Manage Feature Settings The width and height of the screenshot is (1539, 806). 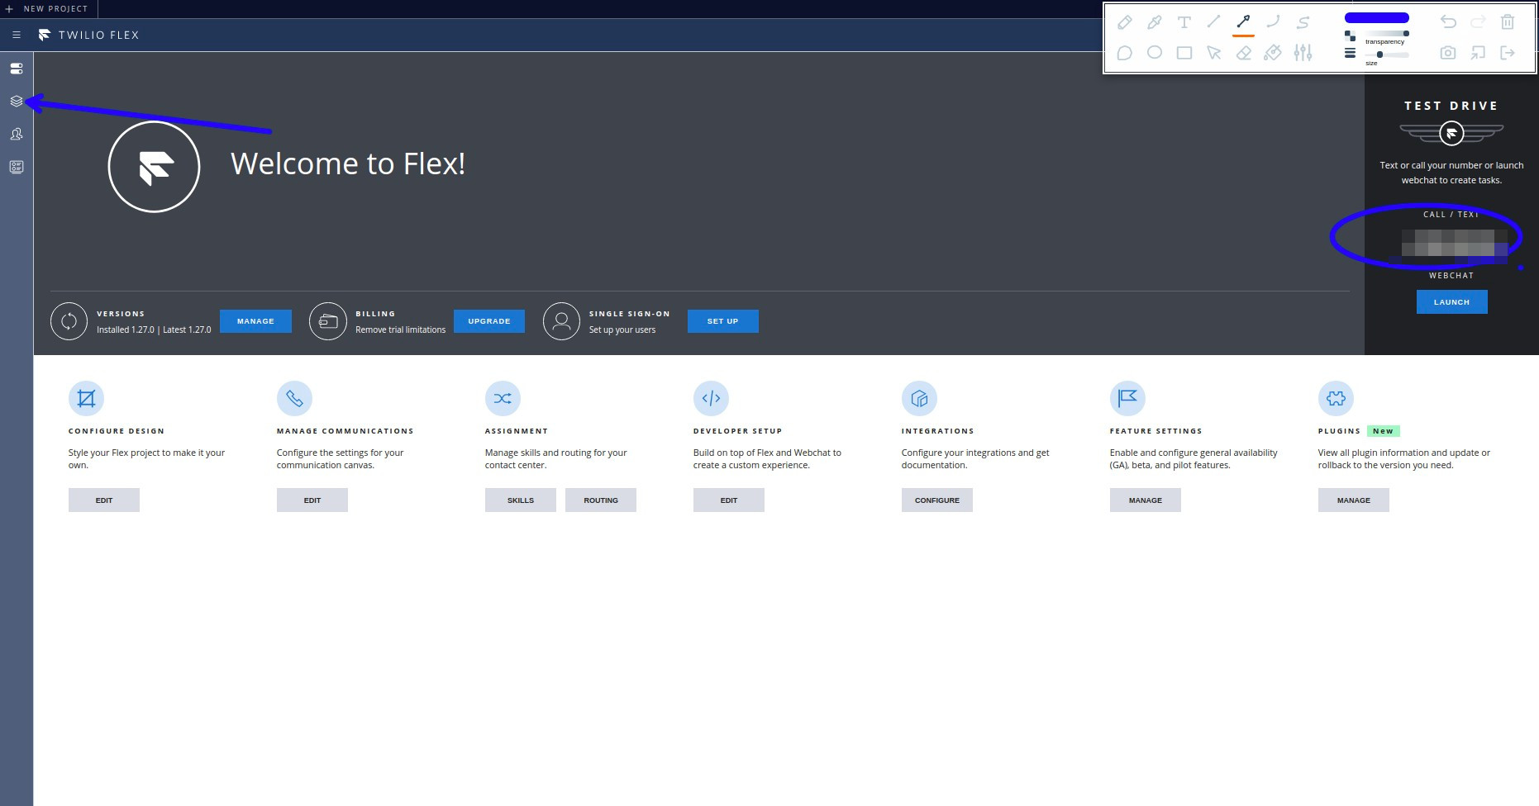pos(1146,500)
